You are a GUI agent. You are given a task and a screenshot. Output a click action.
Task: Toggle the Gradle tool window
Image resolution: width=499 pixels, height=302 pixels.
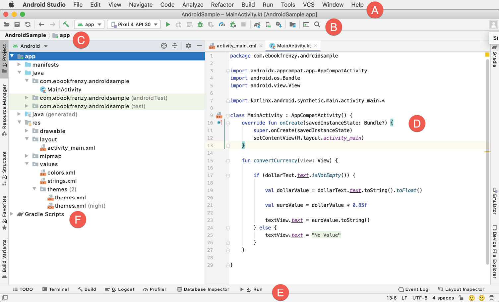click(x=494, y=56)
